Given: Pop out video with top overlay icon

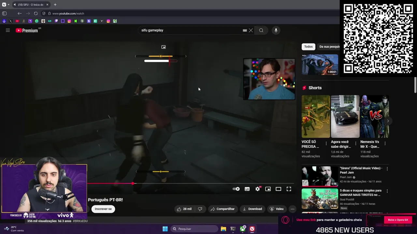Looking at the screenshot, I should pos(164,47).
